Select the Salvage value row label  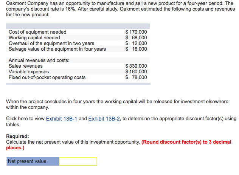click(x=57, y=49)
